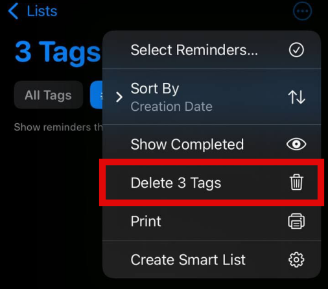Select Show Completed menu entry

pyautogui.click(x=211, y=144)
